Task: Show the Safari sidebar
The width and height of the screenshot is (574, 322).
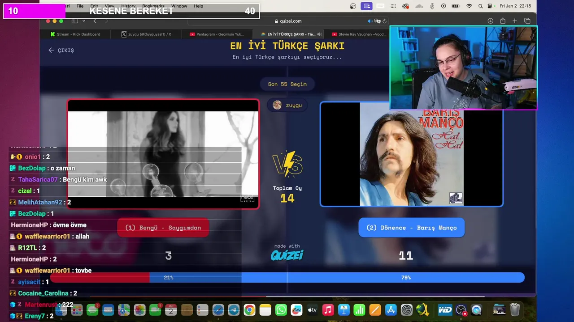Action: (x=74, y=21)
